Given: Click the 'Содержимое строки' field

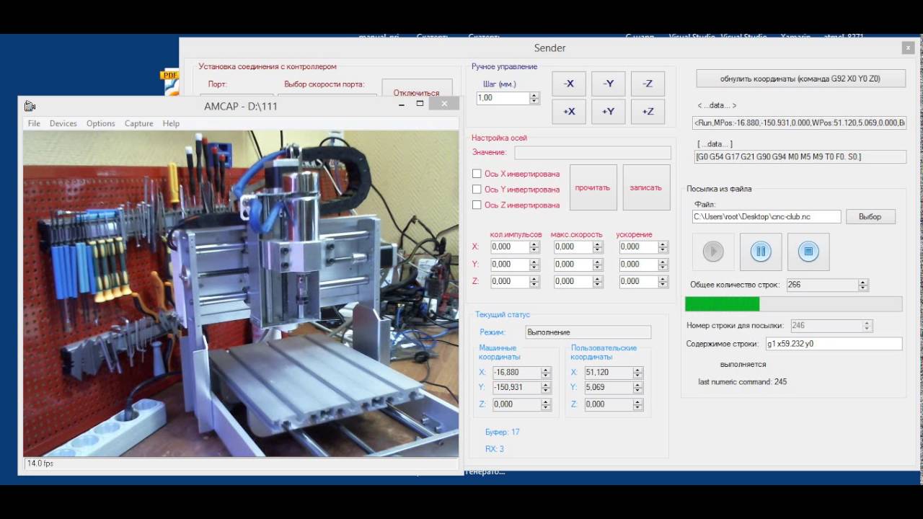Looking at the screenshot, I should tap(834, 344).
